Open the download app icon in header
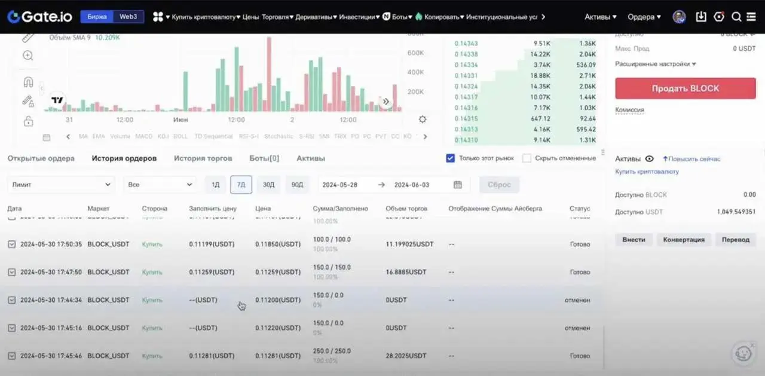This screenshot has height=376, width=765. [x=701, y=17]
